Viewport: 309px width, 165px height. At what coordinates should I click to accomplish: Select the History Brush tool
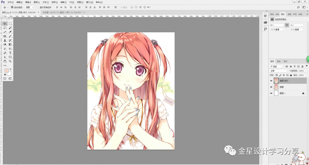click(x=10, y=40)
